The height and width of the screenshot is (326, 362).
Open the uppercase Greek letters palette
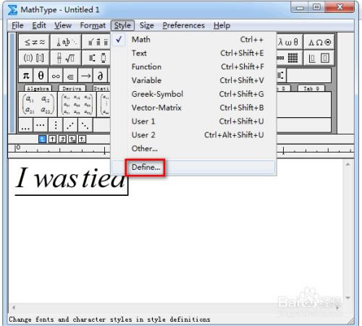click(x=319, y=42)
